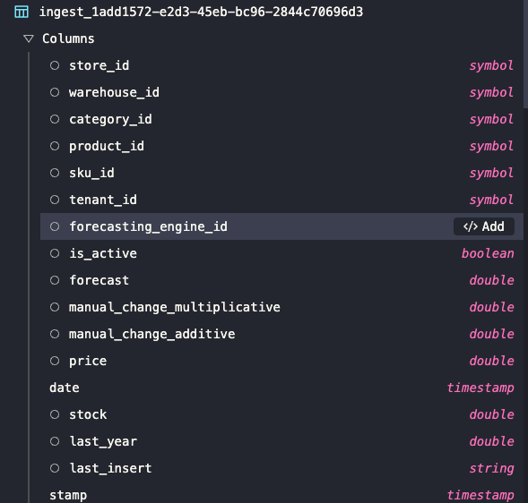Select the stock column name
The width and height of the screenshot is (528, 503).
coord(88,414)
